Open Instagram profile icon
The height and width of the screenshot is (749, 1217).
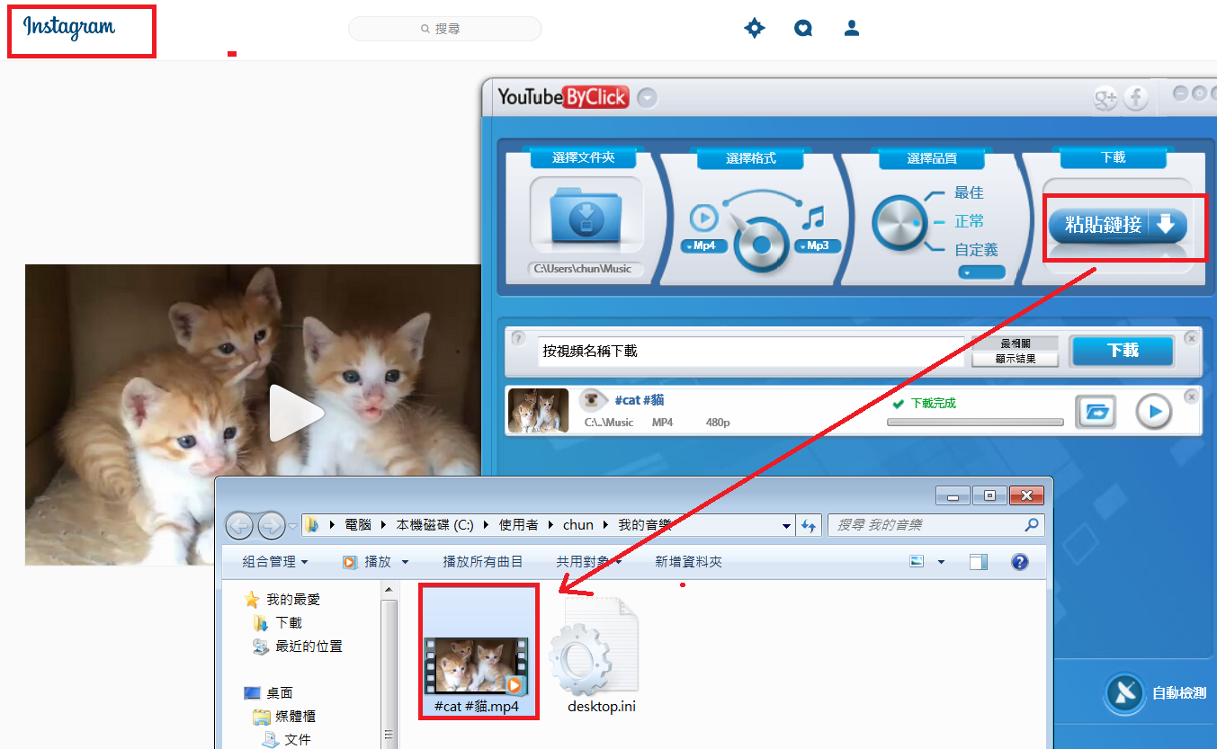point(852,29)
